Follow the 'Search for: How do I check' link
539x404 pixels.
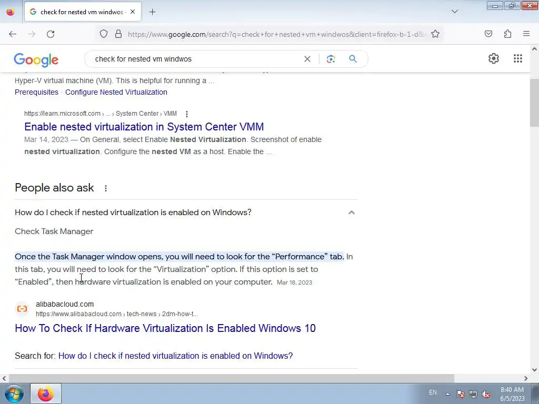175,356
